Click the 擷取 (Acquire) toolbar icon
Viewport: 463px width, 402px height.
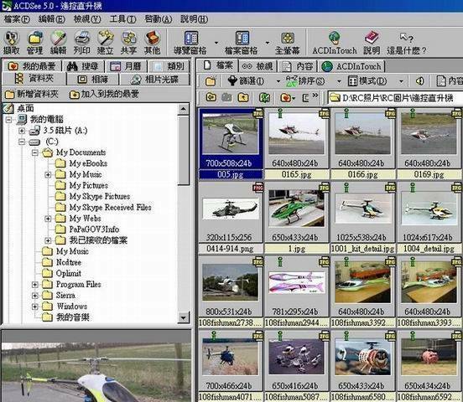[12, 43]
